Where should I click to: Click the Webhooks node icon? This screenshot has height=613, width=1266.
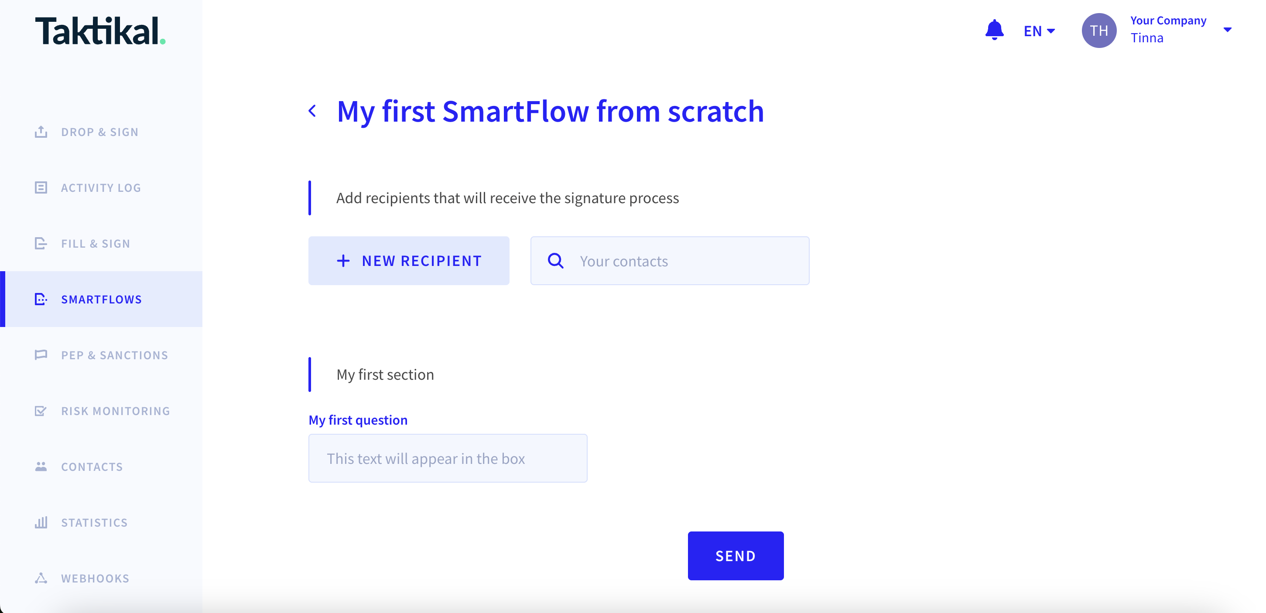click(41, 578)
